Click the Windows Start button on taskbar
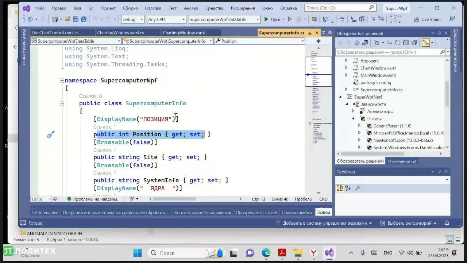Image resolution: width=467 pixels, height=263 pixels. click(138, 253)
